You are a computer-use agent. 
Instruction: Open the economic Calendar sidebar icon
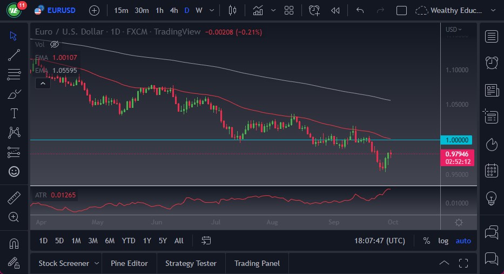click(491, 170)
